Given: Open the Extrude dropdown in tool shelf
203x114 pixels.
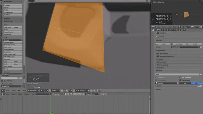Looking at the screenshot, I should [x=13, y=40].
